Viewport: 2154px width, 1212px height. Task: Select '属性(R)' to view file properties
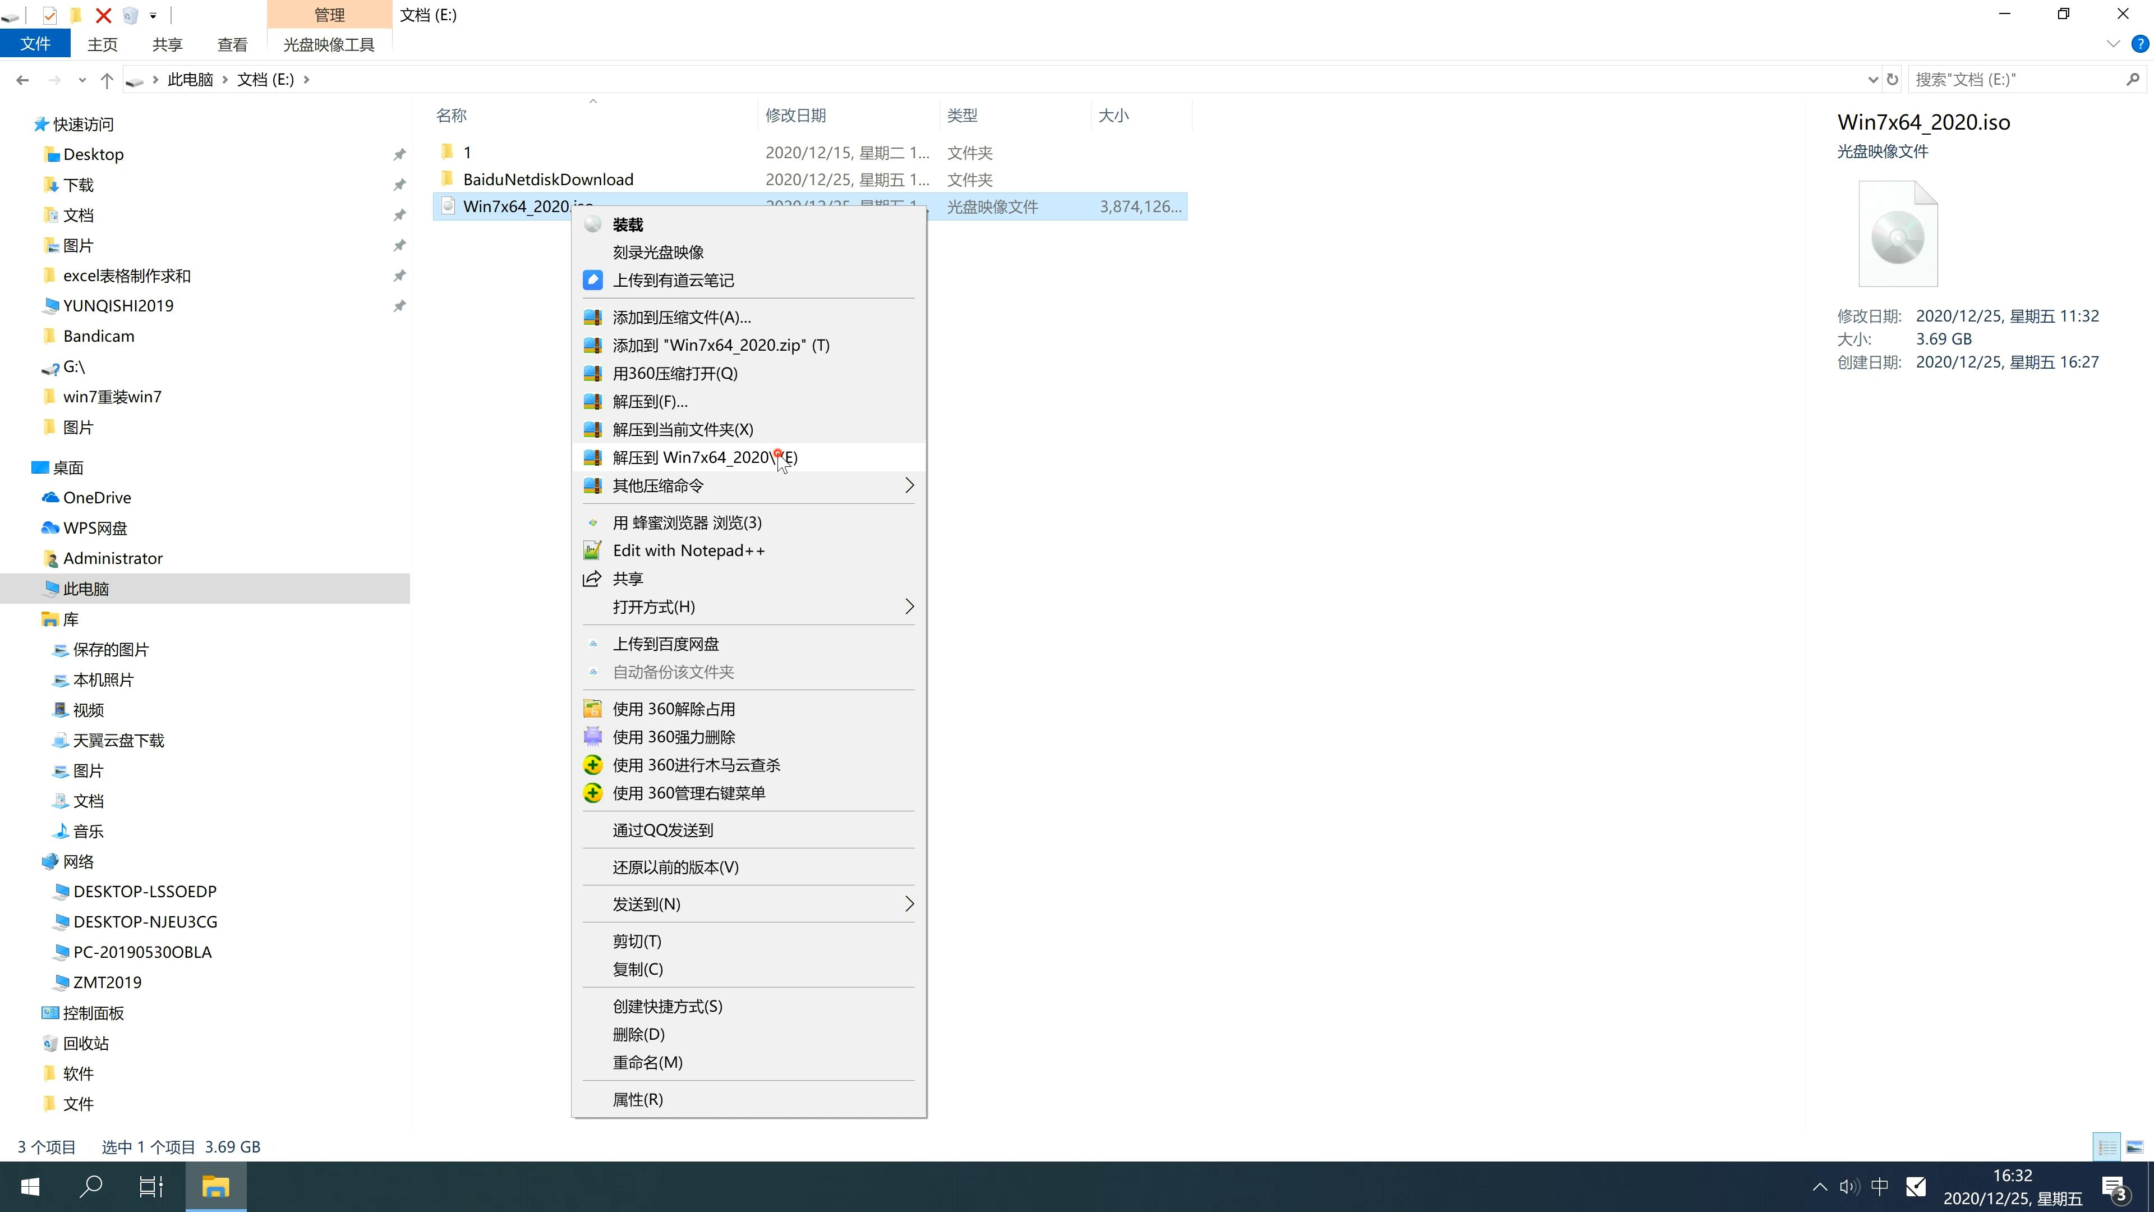(x=638, y=1098)
